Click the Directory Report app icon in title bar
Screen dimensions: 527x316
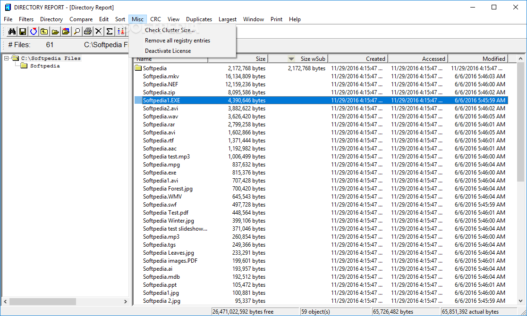click(x=8, y=7)
